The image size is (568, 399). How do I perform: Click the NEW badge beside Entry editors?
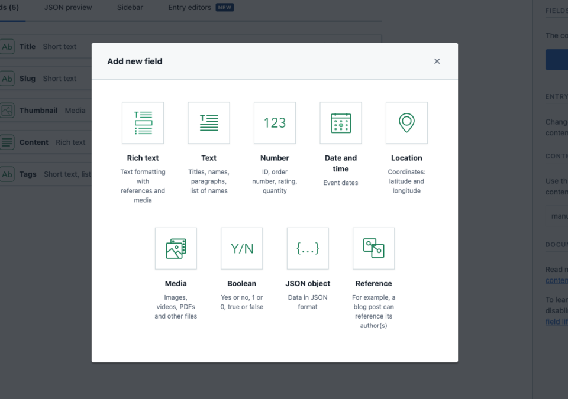click(x=225, y=8)
